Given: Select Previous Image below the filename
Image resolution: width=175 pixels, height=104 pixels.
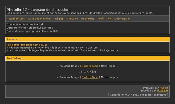Looking at the screenshot, I should pyautogui.click(x=68, y=77).
